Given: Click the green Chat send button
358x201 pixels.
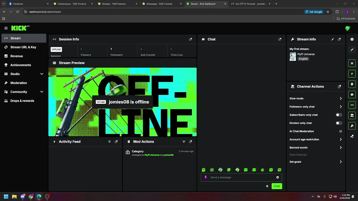Looking at the screenshot, I should click(x=277, y=186).
